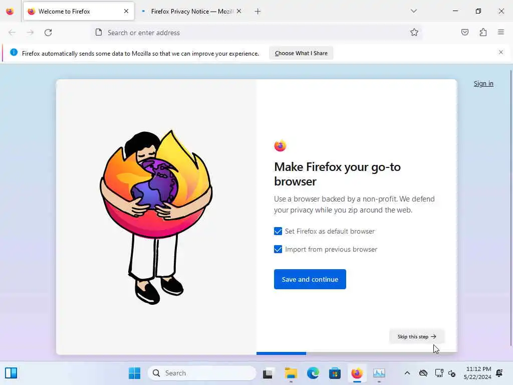Open notifications bell in taskbar
513x385 pixels.
click(x=499, y=373)
